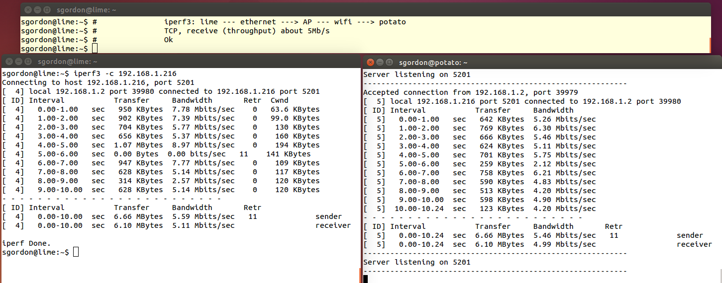The height and width of the screenshot is (283, 722).
Task: Maximize the yellow notes terminal at top
Action: 47,9
